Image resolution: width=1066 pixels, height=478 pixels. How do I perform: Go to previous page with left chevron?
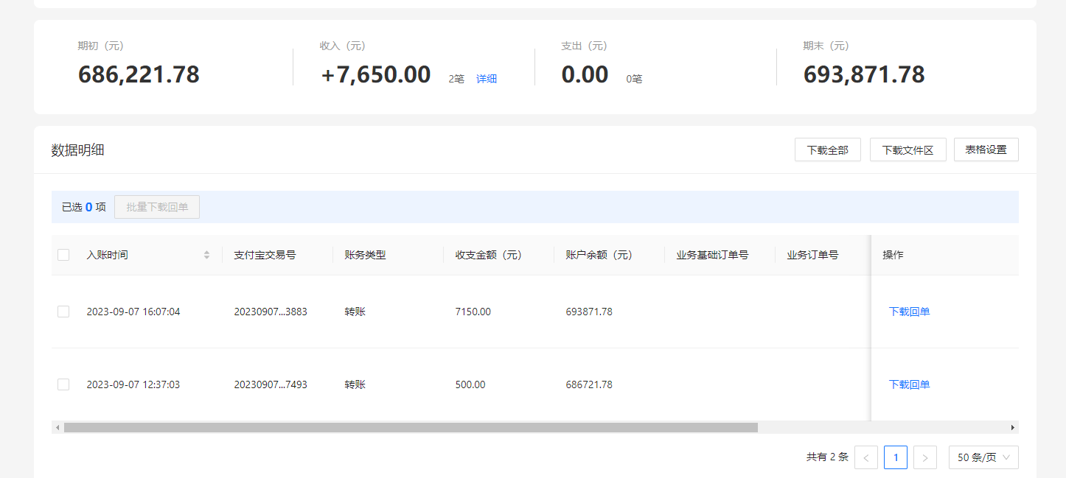pyautogui.click(x=866, y=457)
